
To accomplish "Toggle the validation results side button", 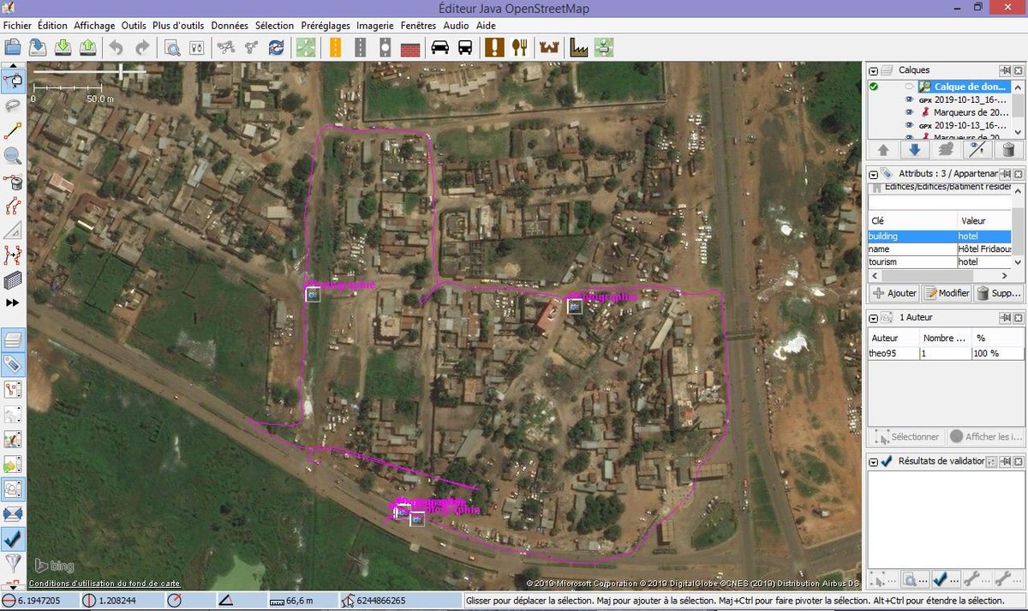I will tap(14, 540).
